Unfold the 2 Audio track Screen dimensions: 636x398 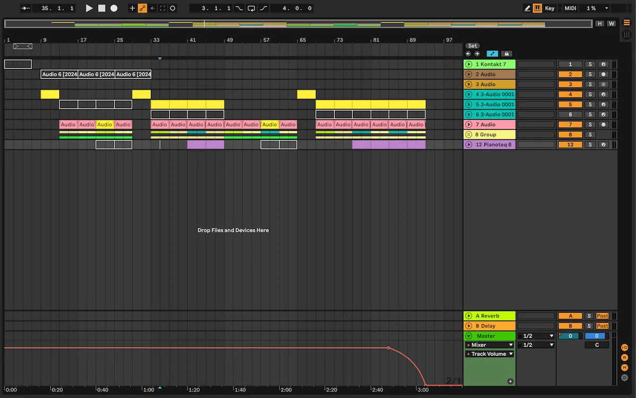point(469,74)
